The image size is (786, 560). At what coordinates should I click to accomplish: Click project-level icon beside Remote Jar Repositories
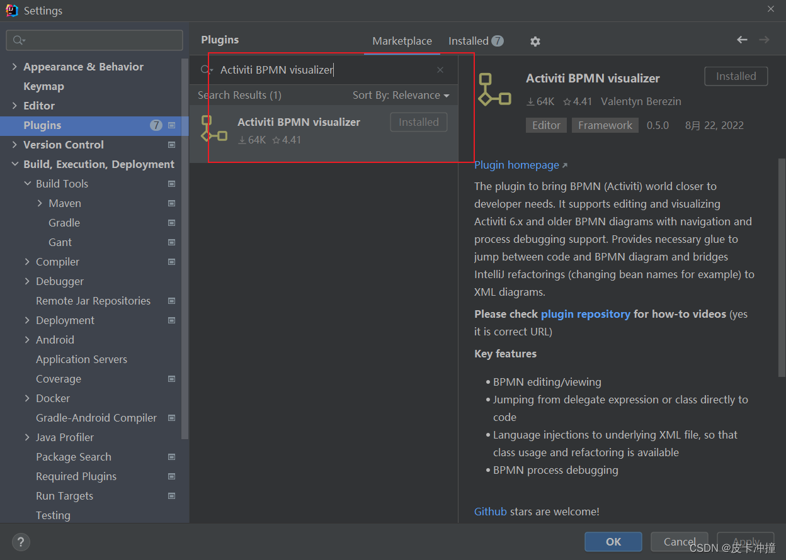pos(171,301)
